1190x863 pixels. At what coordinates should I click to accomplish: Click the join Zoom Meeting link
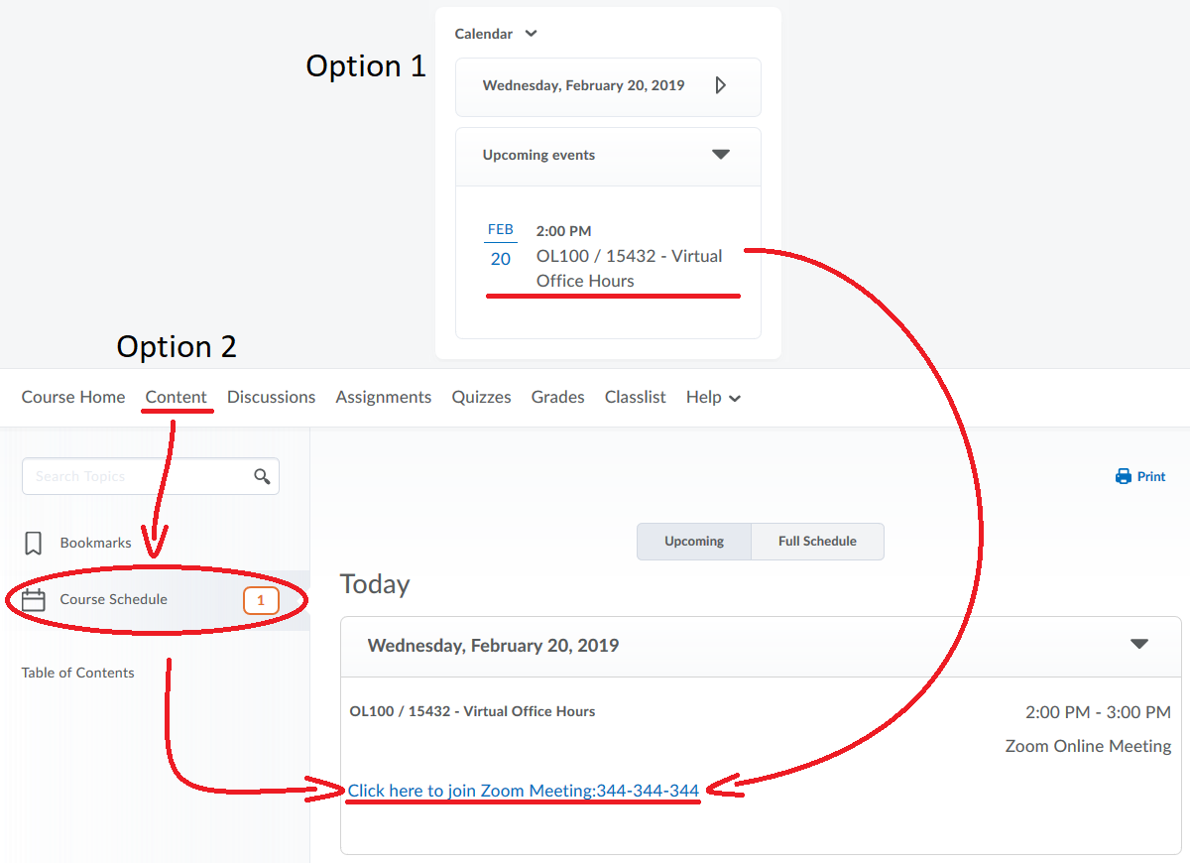(x=524, y=791)
